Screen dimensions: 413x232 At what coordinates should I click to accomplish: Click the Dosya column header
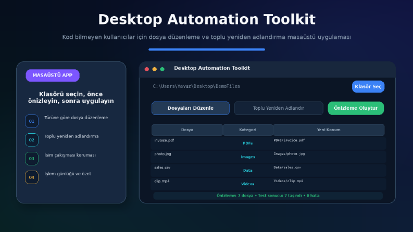(187, 130)
